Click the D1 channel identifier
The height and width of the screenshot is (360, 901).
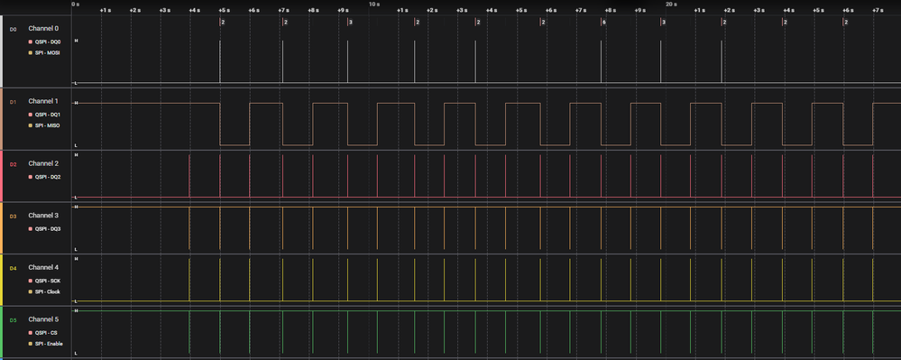(14, 101)
